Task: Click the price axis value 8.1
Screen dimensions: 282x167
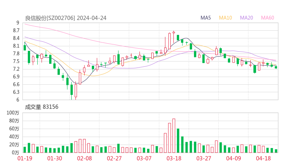Action: [16, 46]
